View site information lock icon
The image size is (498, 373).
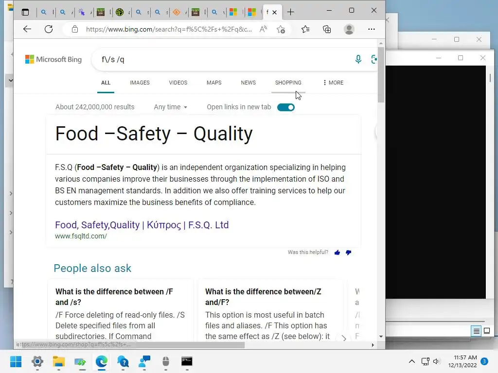coord(75,29)
